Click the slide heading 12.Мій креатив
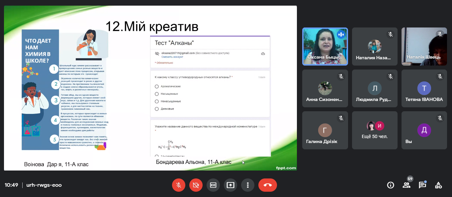Image resolution: width=452 pixels, height=197 pixels. [x=152, y=26]
